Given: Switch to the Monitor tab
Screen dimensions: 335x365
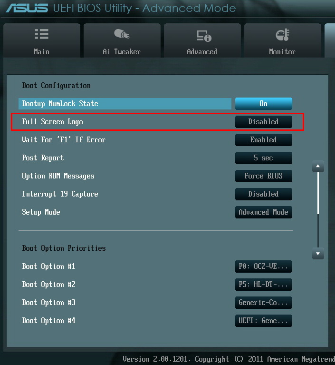Looking at the screenshot, I should point(282,42).
